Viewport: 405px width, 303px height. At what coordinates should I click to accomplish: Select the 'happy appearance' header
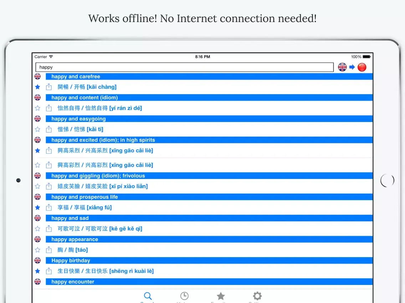tap(209, 239)
